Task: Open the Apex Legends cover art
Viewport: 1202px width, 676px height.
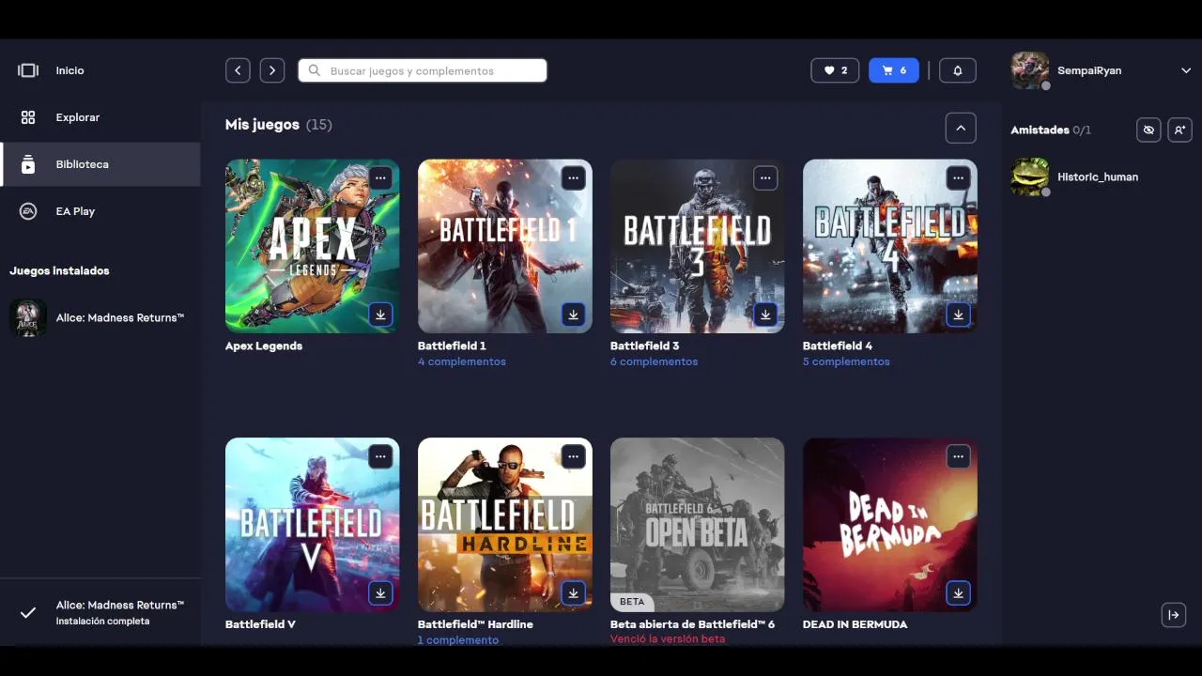Action: point(313,246)
